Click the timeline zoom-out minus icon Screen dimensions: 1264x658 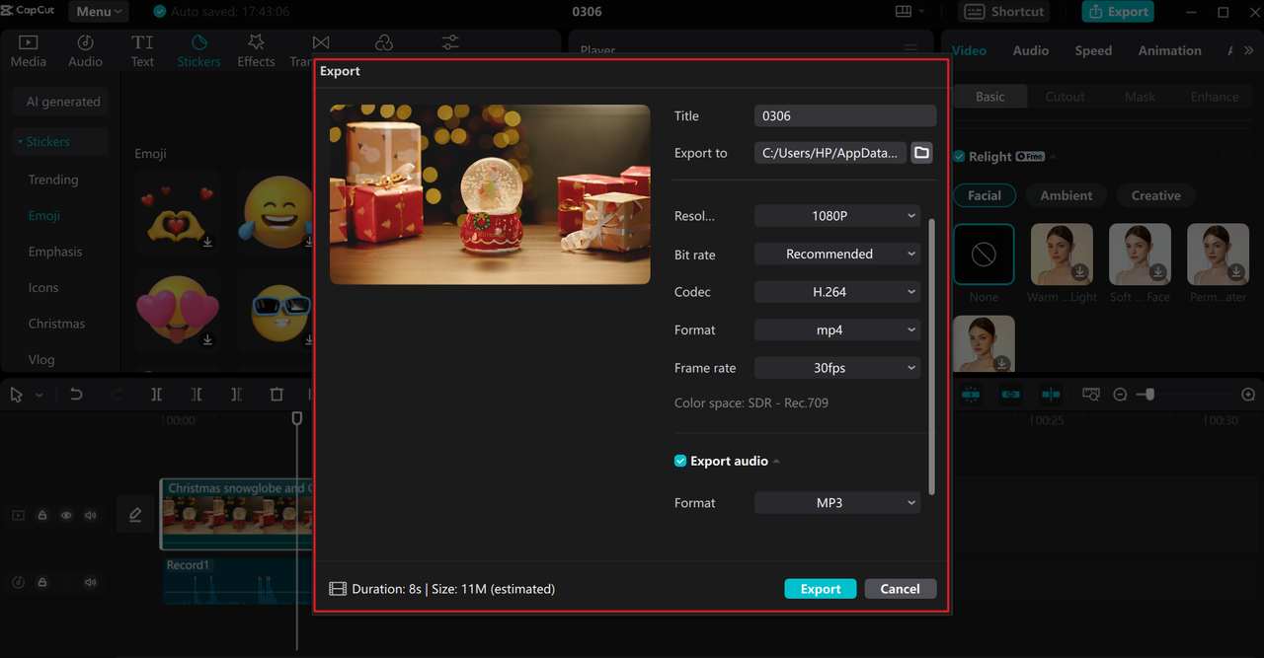coord(1120,395)
